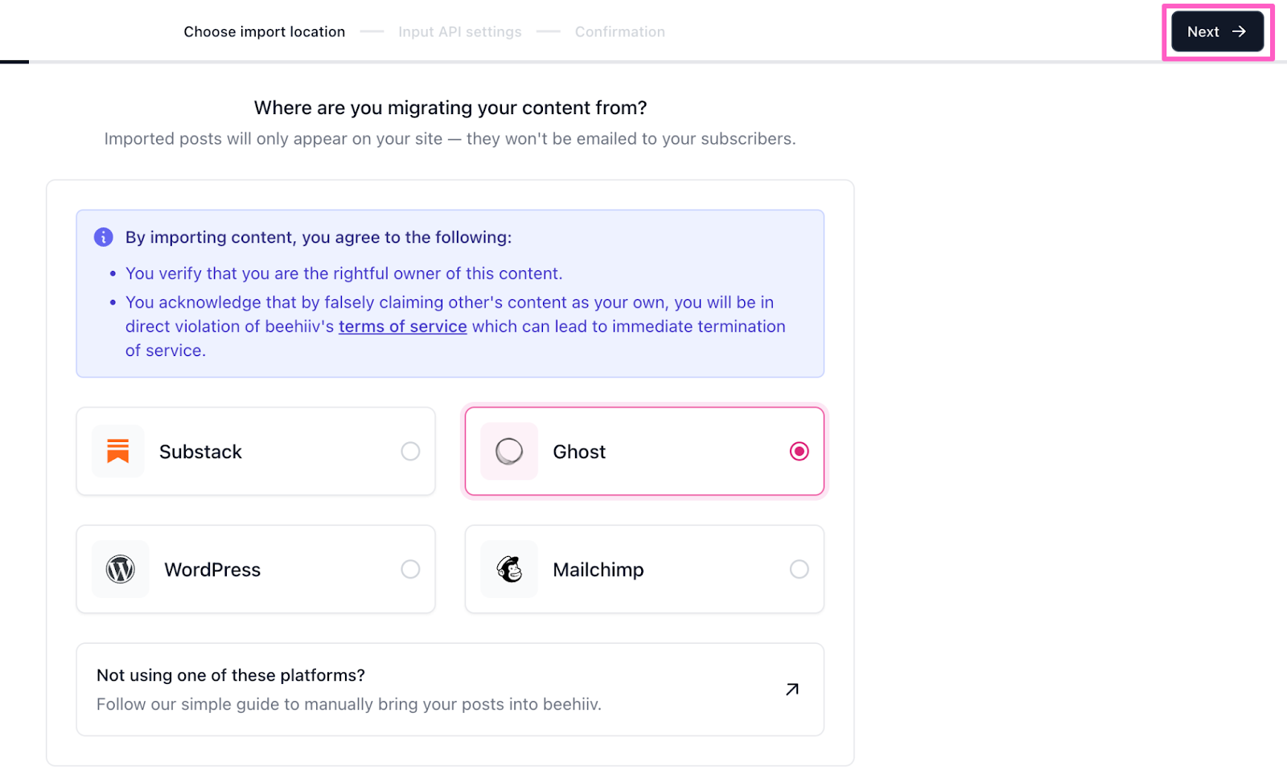This screenshot has width=1287, height=770.
Task: Go to the Confirmation step
Action: (619, 32)
